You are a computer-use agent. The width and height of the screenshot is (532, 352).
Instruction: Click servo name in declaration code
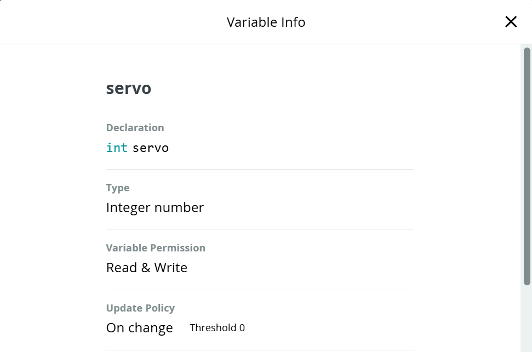point(151,148)
